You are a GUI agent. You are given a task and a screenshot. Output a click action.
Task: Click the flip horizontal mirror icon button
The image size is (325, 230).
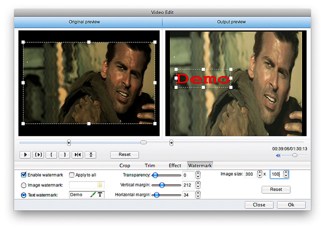[77, 155]
